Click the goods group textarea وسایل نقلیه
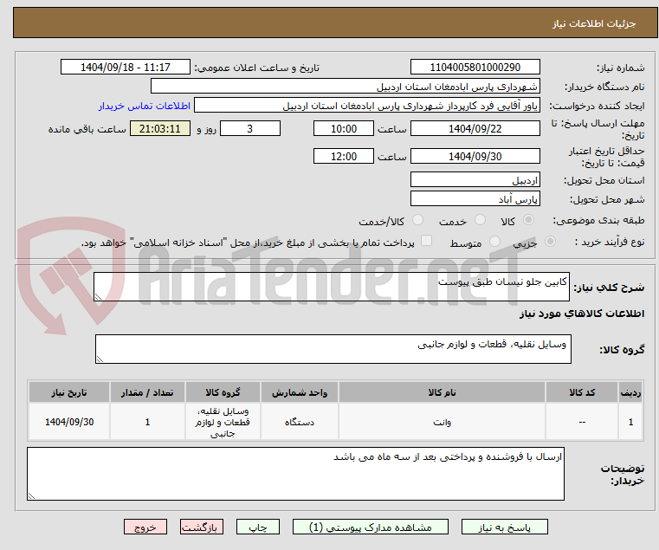659x550 pixels. pos(333,349)
